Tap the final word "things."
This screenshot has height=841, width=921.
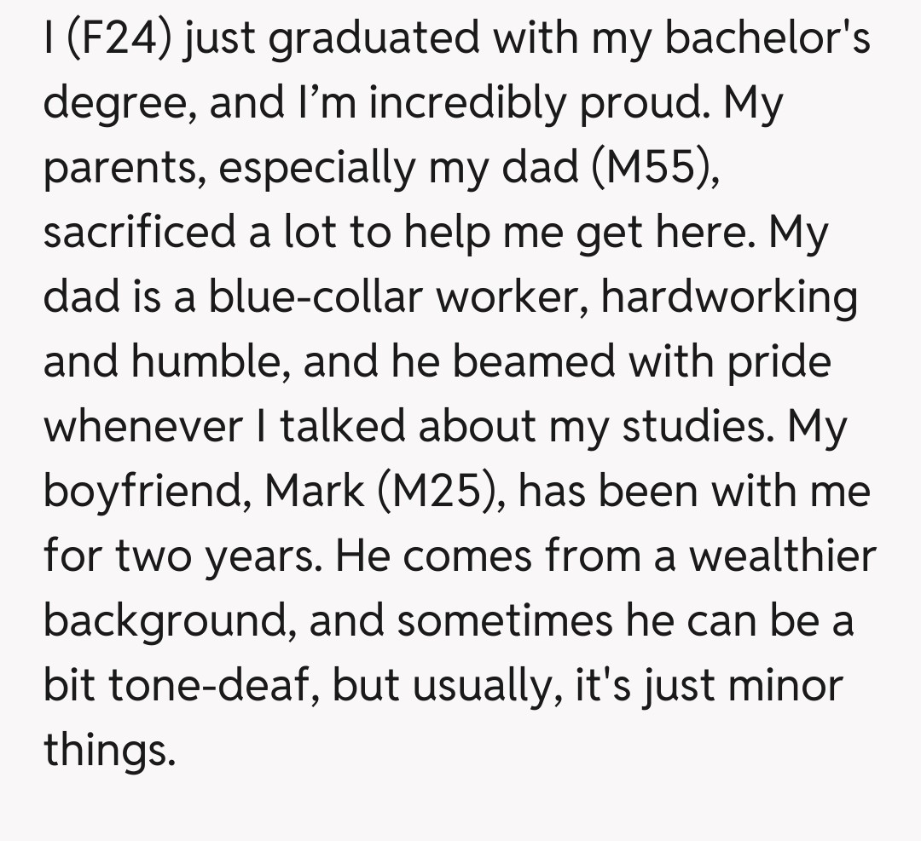109,748
